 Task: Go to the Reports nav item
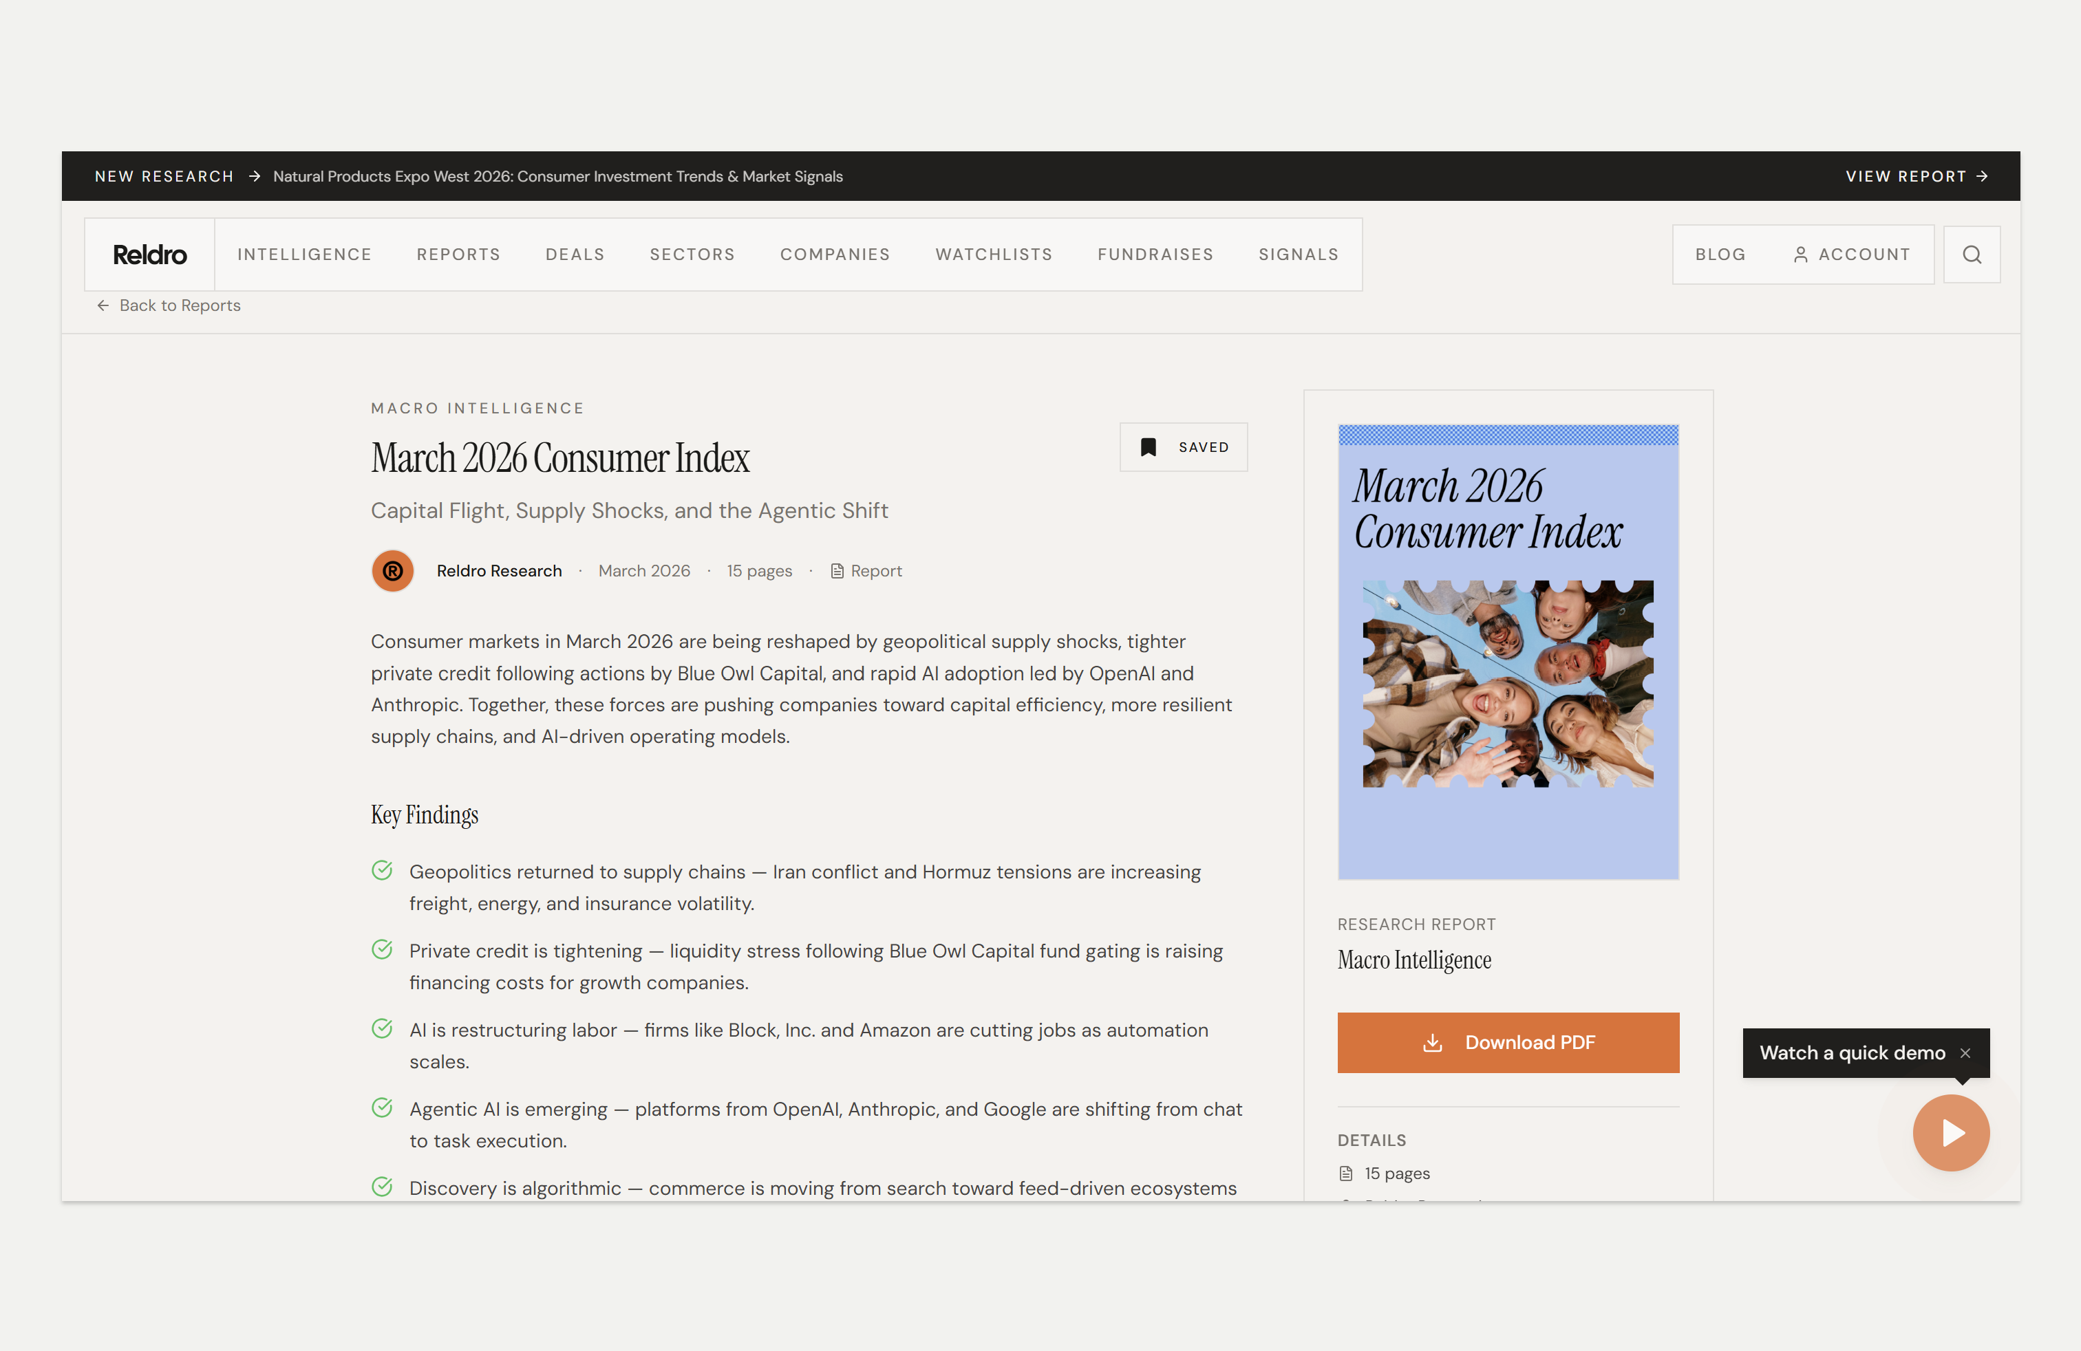(458, 255)
